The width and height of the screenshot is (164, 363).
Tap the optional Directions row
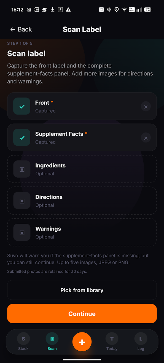82,201
